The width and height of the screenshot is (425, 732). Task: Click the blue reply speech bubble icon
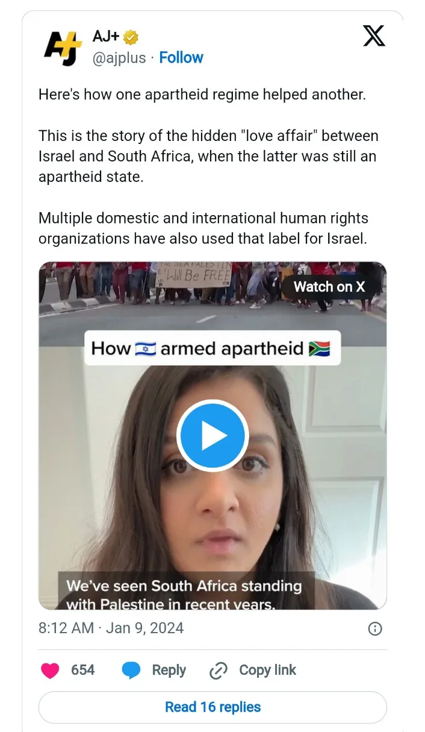click(x=131, y=671)
